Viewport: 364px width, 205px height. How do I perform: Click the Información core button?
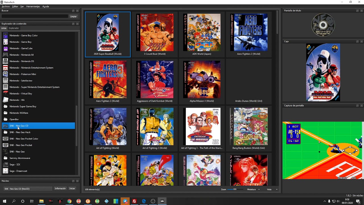click(x=60, y=188)
